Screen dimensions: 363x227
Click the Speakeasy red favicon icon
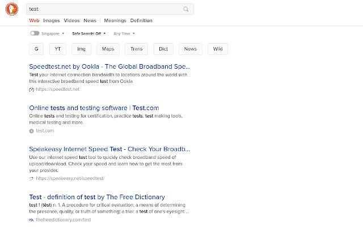pyautogui.click(x=32, y=178)
